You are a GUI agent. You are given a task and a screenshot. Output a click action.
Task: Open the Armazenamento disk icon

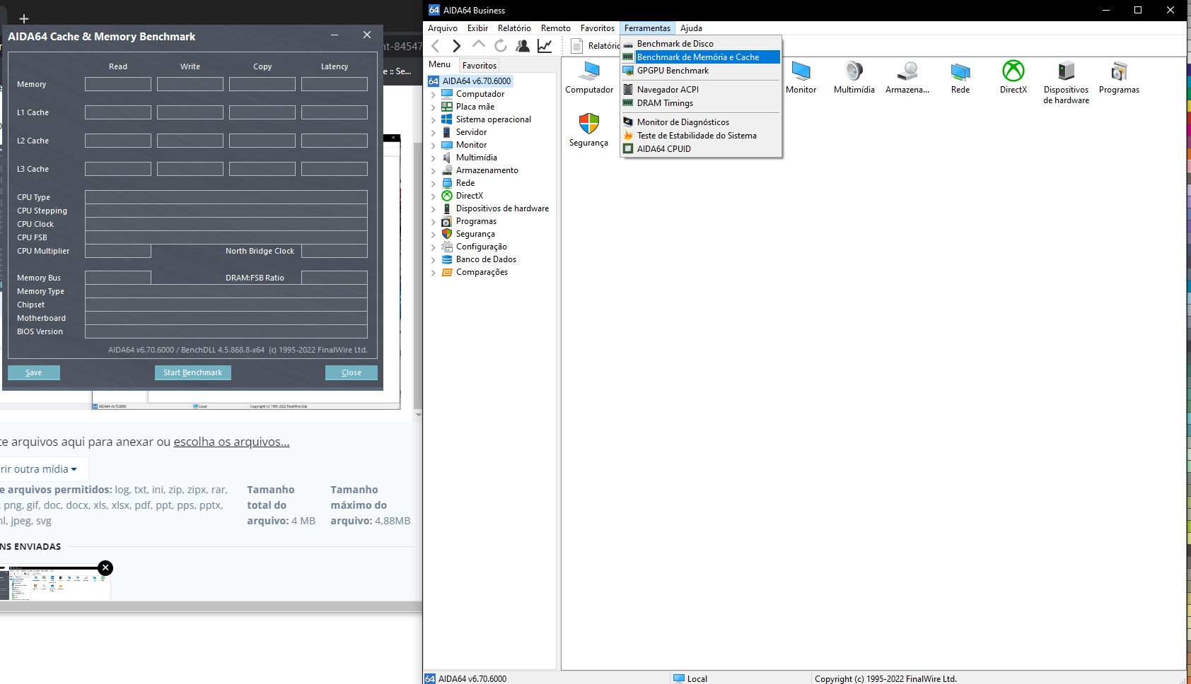pos(907,77)
